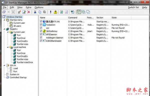This screenshot has height=96, width=150.
Task: Click the blue exclamation mark icon
Action: pyautogui.click(x=50, y=12)
